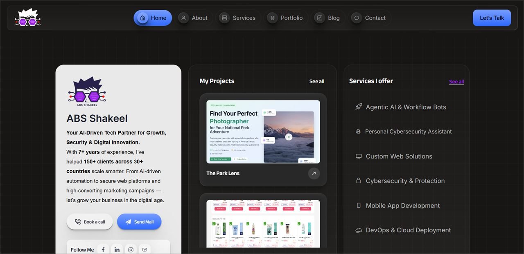Click the rocket icon beside Agentic AI
This screenshot has width=524, height=254.
point(359,107)
